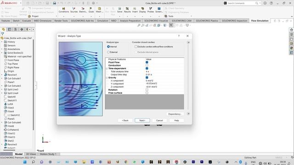Open SolidWorks Home in task pane
Screen dimensions: 294x165
(x=291, y=30)
